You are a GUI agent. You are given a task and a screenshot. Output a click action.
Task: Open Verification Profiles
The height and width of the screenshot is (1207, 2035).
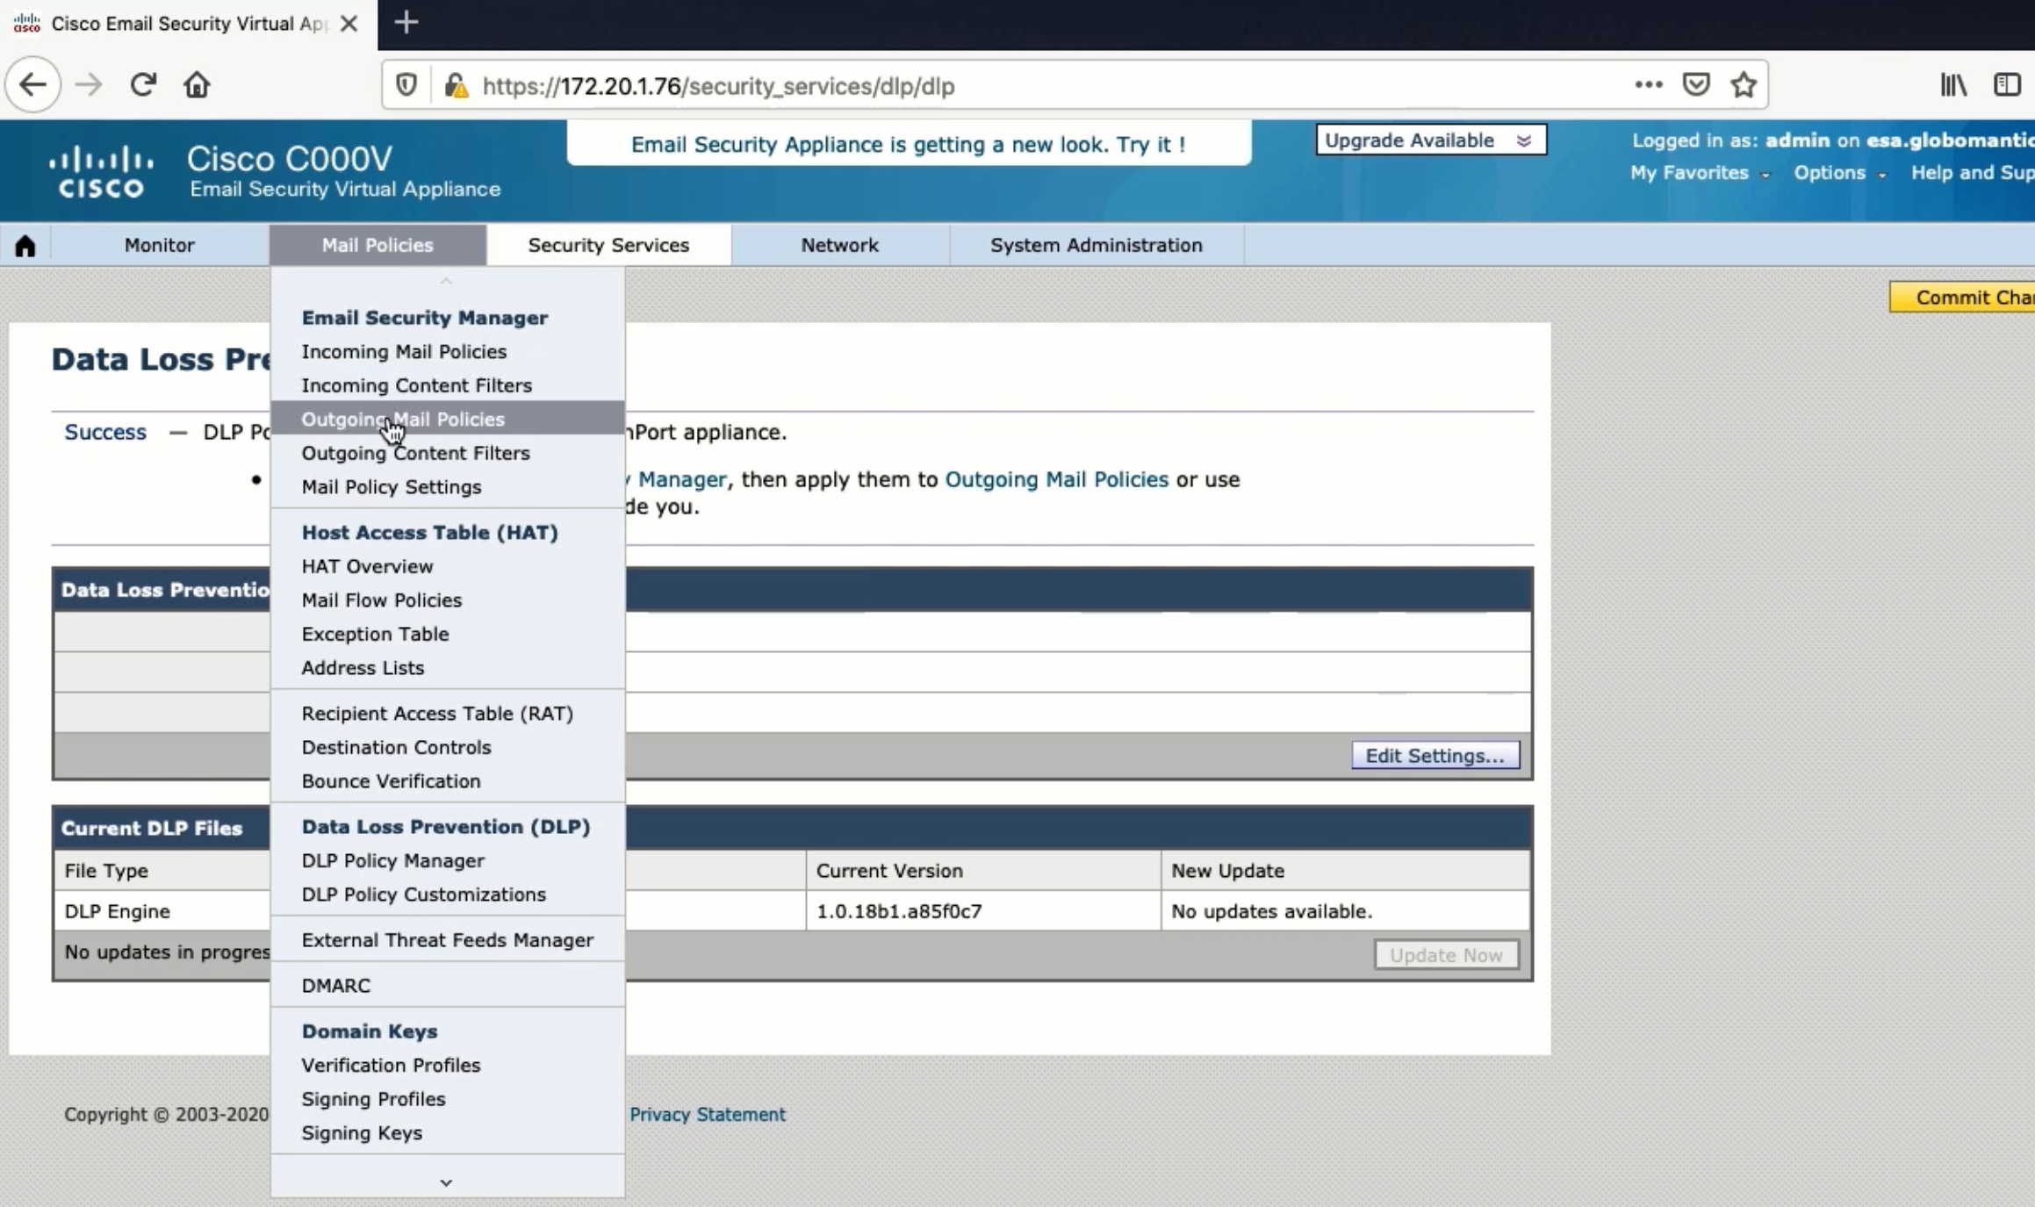[x=391, y=1065]
